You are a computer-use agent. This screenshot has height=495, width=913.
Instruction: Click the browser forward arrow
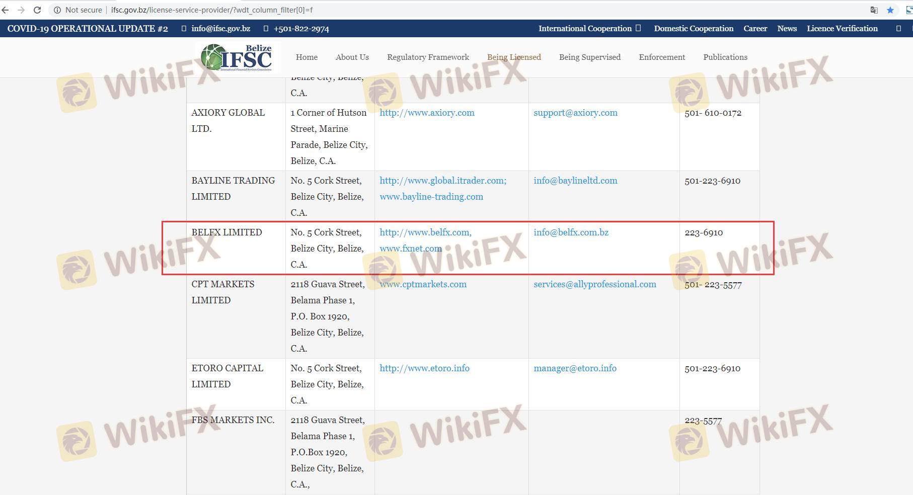pos(21,10)
